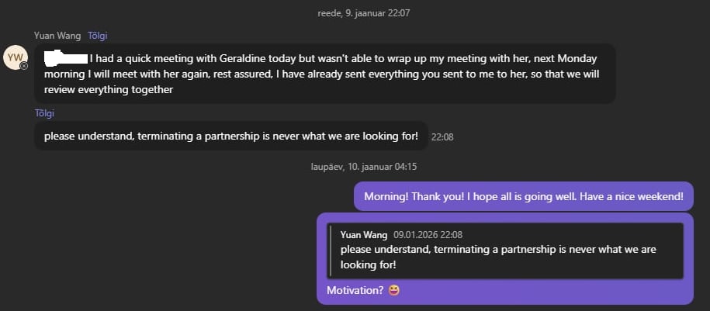Click Tõlgi link above the second incoming message
This screenshot has height=311, width=710.
(44, 113)
